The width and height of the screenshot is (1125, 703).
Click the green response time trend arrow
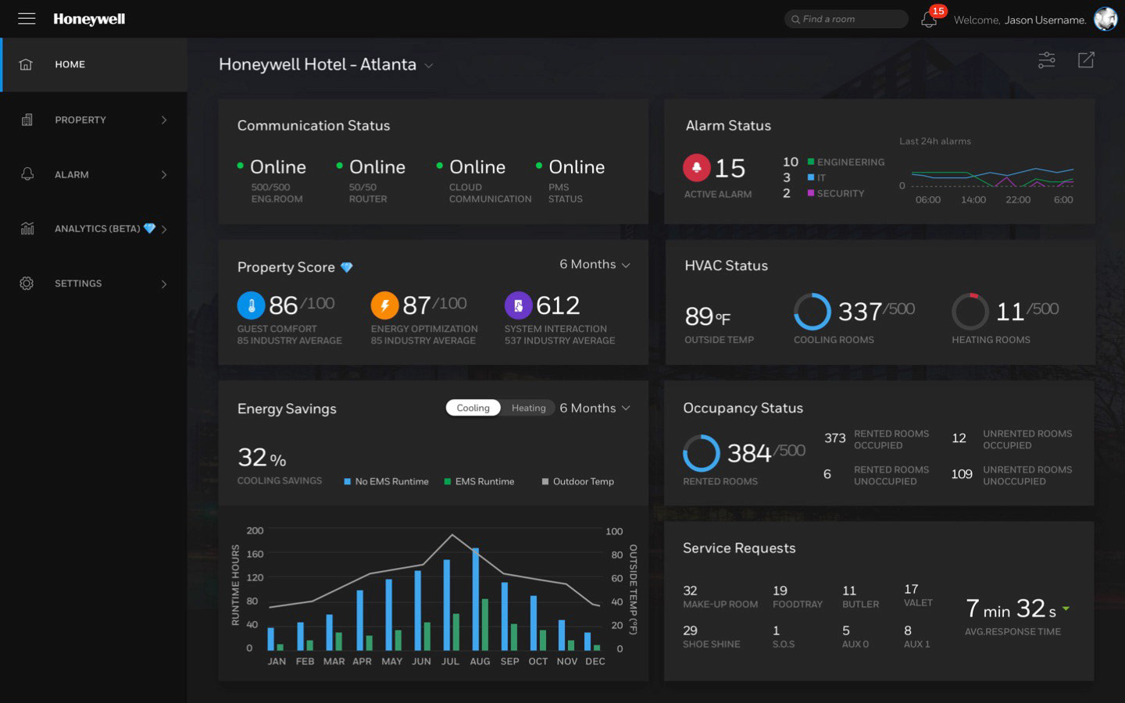click(1066, 608)
